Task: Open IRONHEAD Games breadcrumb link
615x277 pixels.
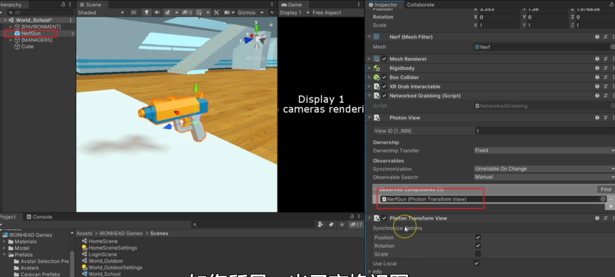Action: (121, 233)
